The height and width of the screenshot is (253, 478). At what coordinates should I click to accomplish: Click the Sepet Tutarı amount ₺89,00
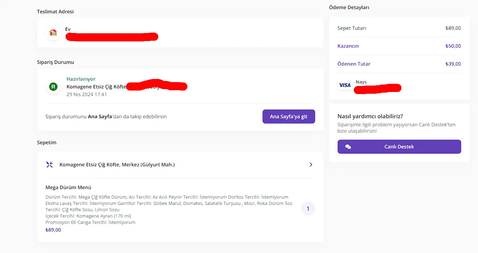(453, 28)
